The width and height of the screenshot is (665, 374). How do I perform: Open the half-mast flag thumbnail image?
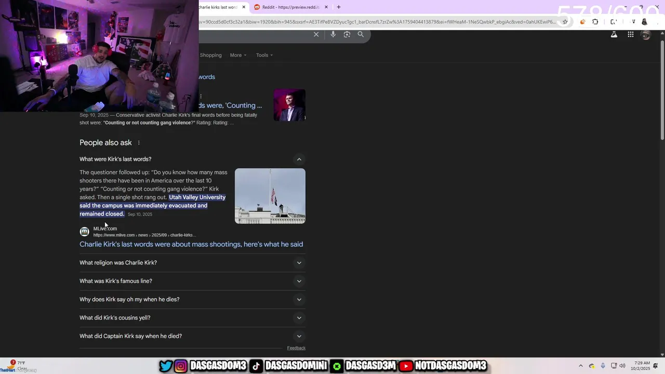(270, 196)
